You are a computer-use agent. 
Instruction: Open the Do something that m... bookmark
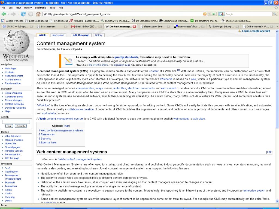pyautogui.click(x=205, y=21)
